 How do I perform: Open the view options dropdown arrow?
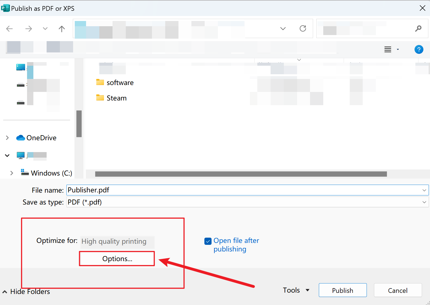[x=398, y=49]
